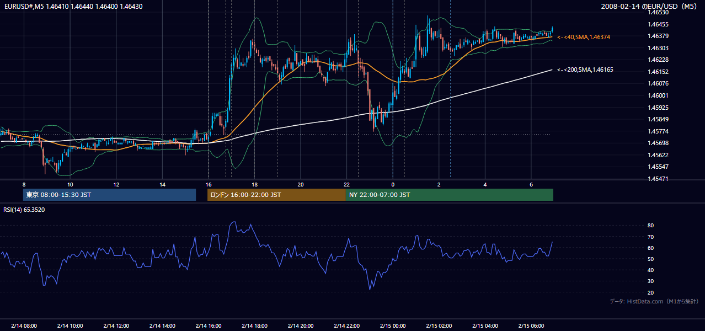Image resolution: width=705 pixels, height=331 pixels.
Task: Select the 40 SMA label 1.46374
Action: point(584,37)
